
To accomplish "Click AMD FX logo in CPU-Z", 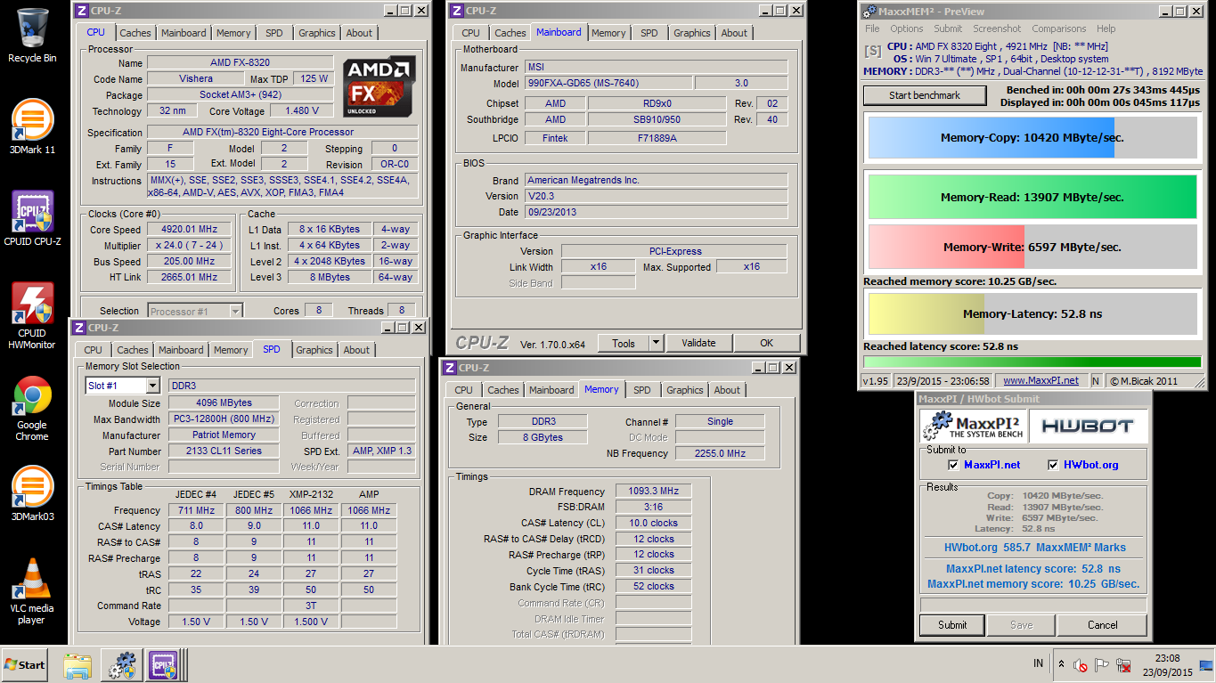I will point(379,85).
